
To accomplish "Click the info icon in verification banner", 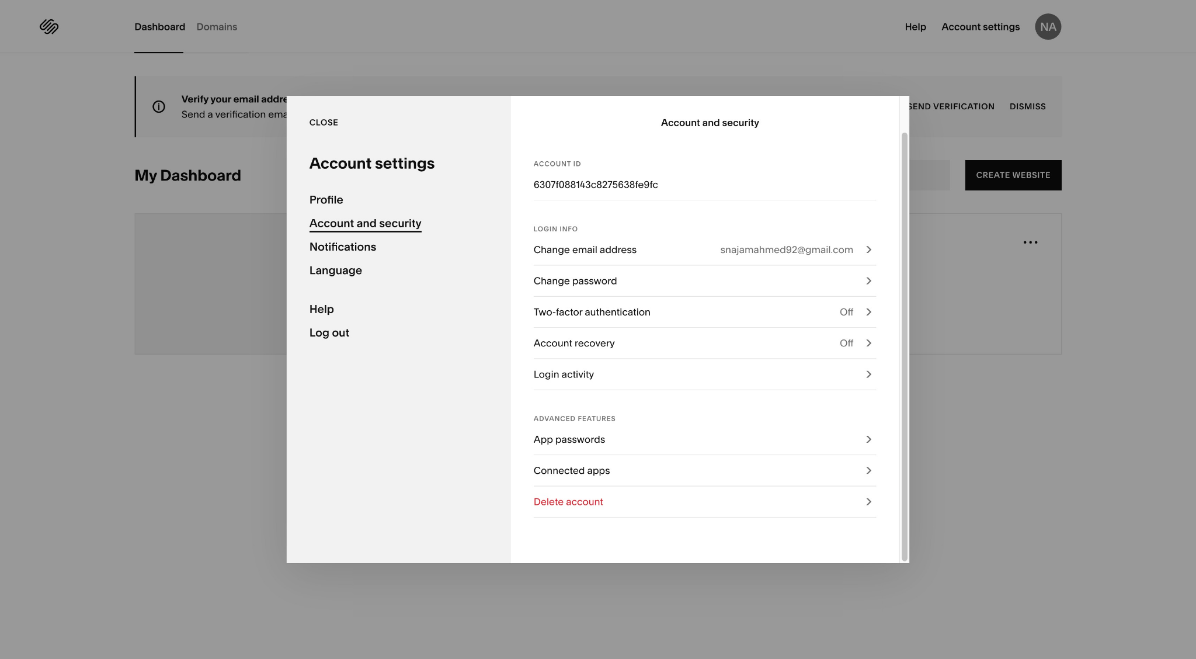I will [x=159, y=106].
